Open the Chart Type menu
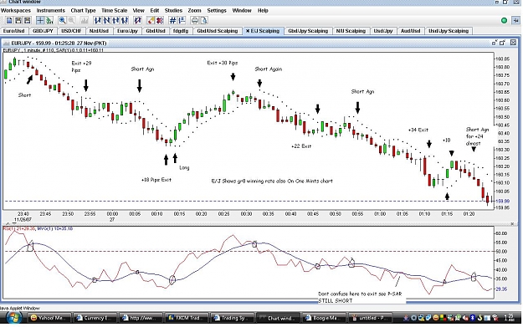 tap(83, 10)
